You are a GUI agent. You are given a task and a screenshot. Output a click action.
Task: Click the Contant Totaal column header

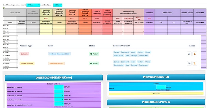coord(187,13)
